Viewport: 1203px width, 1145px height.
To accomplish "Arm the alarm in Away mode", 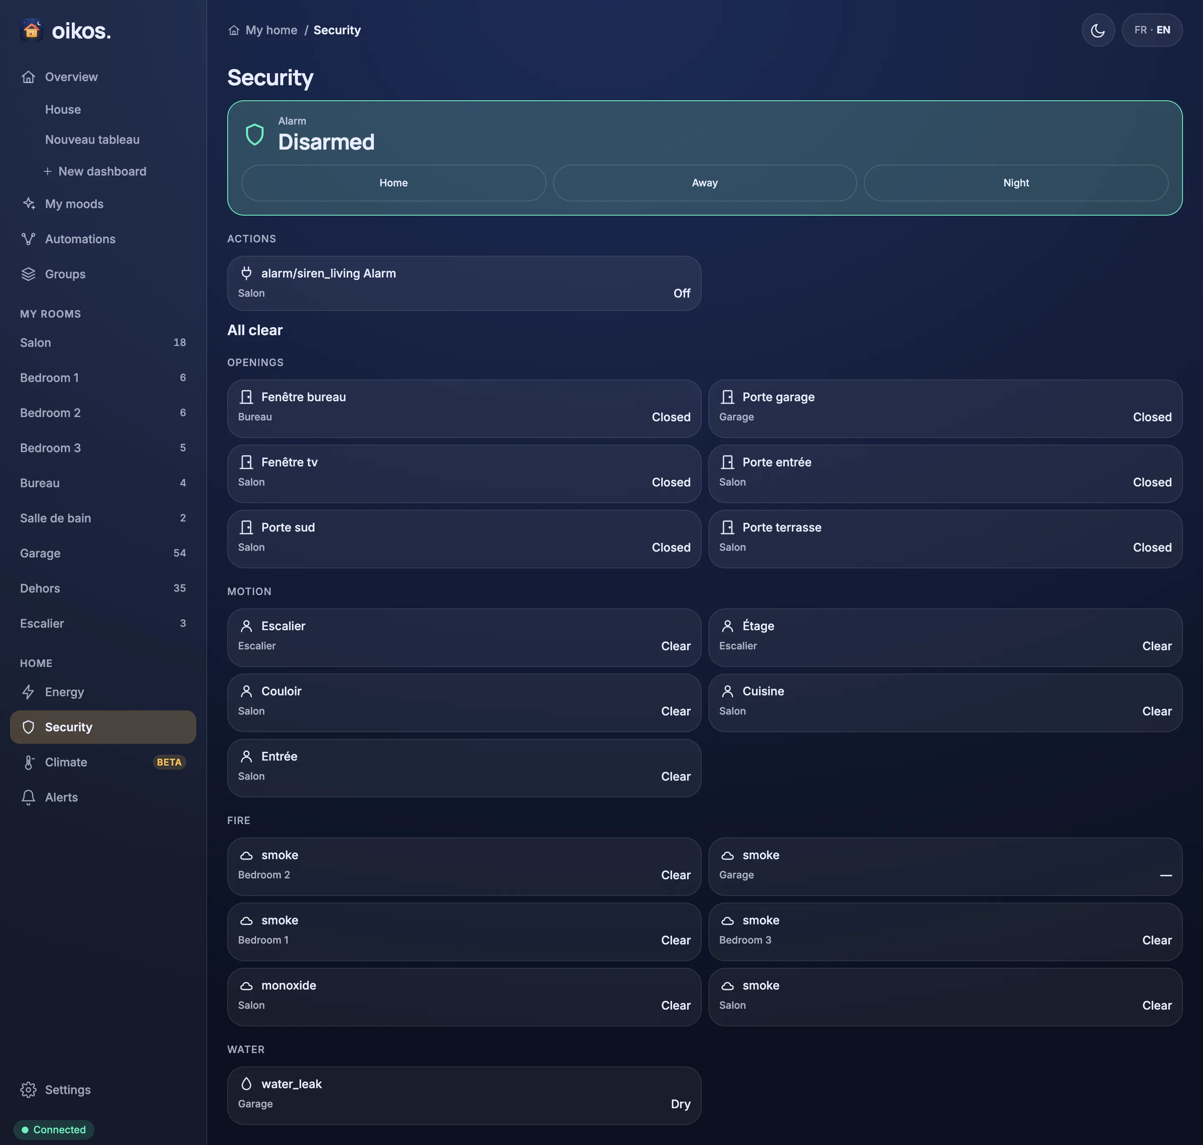I will (705, 183).
